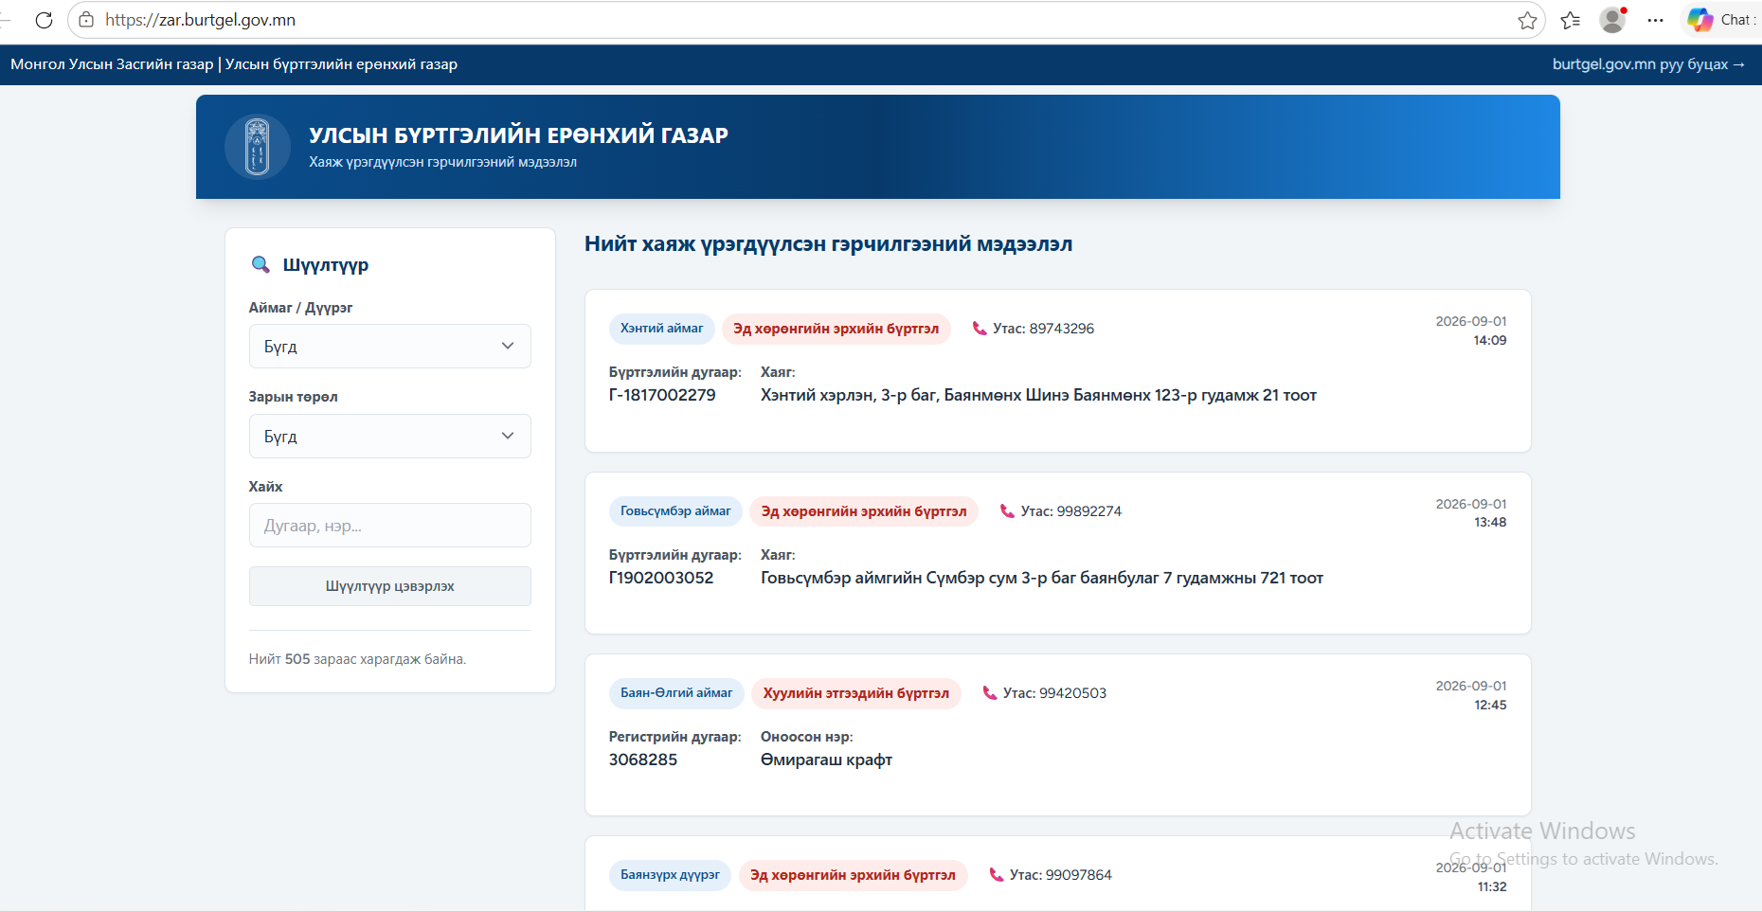Click phone number Утас: 99097864
The height and width of the screenshot is (912, 1762).
[x=1060, y=875]
